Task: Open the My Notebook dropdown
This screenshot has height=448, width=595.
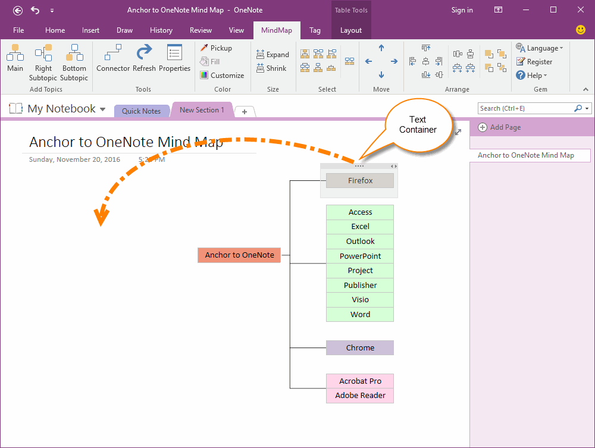Action: 103,108
